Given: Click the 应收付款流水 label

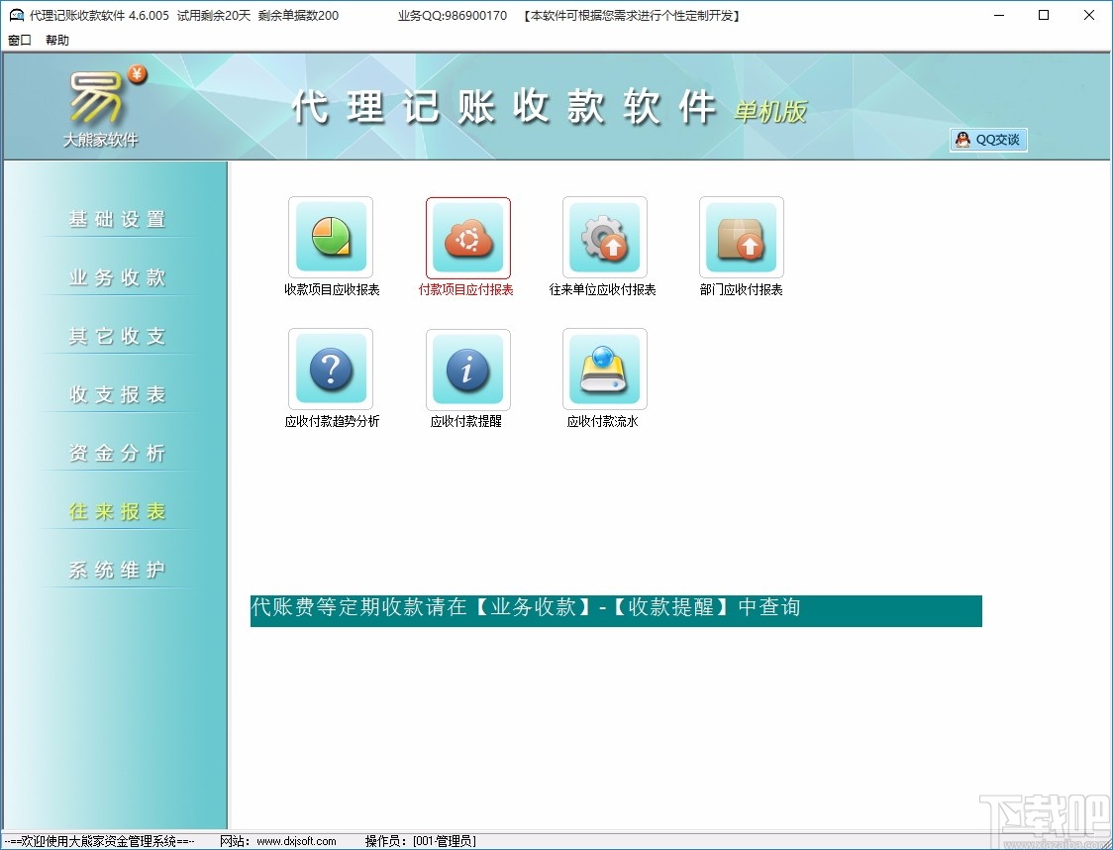Looking at the screenshot, I should (603, 421).
